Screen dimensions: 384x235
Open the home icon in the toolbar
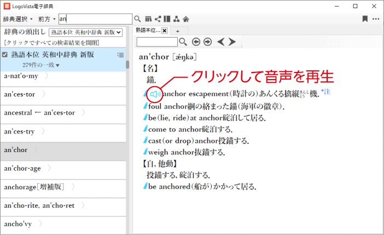(x=186, y=19)
